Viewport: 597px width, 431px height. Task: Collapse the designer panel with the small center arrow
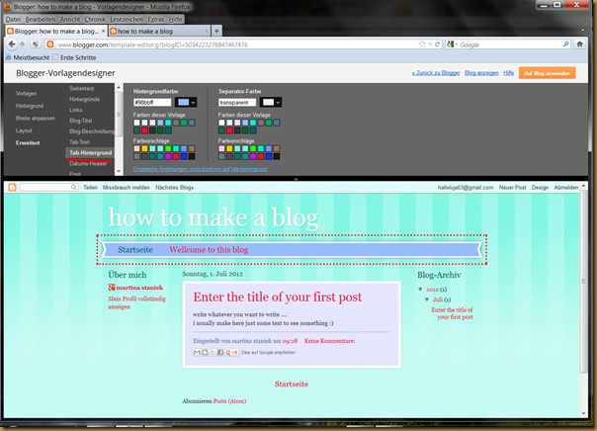point(296,178)
